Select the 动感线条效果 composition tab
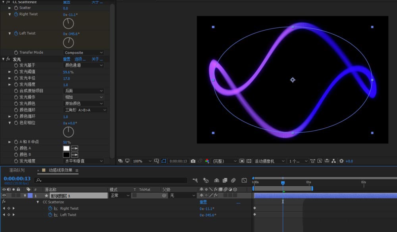 click(x=60, y=170)
